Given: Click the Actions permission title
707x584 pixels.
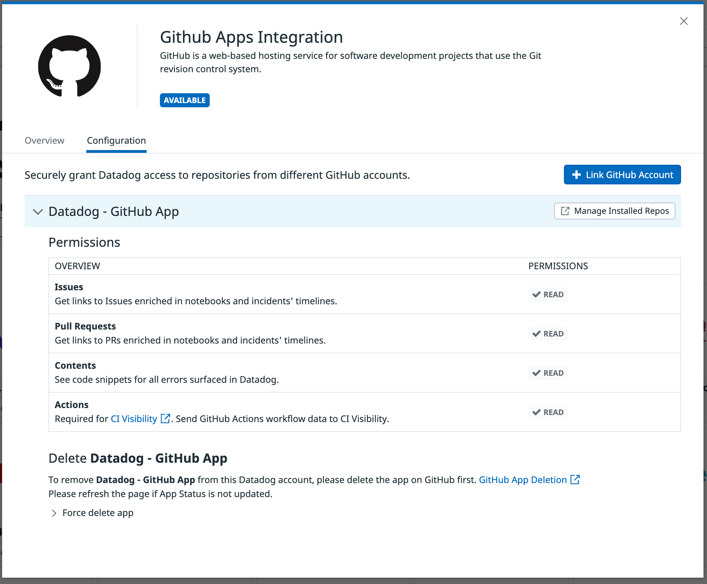Looking at the screenshot, I should click(72, 405).
